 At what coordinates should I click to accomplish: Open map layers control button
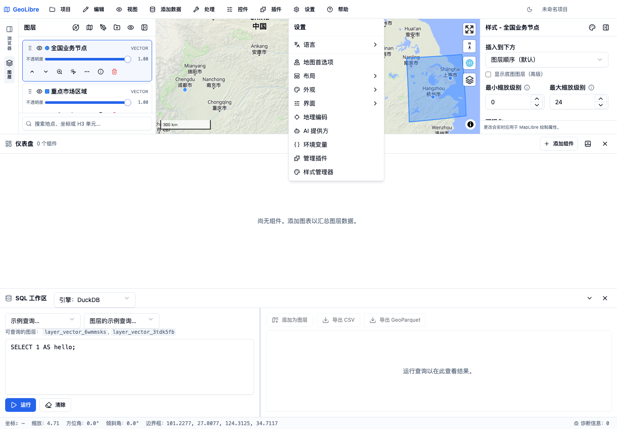pos(470,80)
